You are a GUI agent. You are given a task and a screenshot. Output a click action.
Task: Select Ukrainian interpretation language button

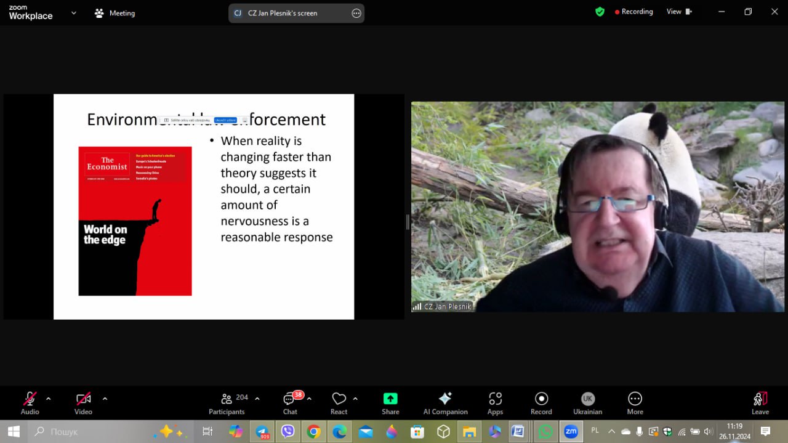[x=587, y=402]
